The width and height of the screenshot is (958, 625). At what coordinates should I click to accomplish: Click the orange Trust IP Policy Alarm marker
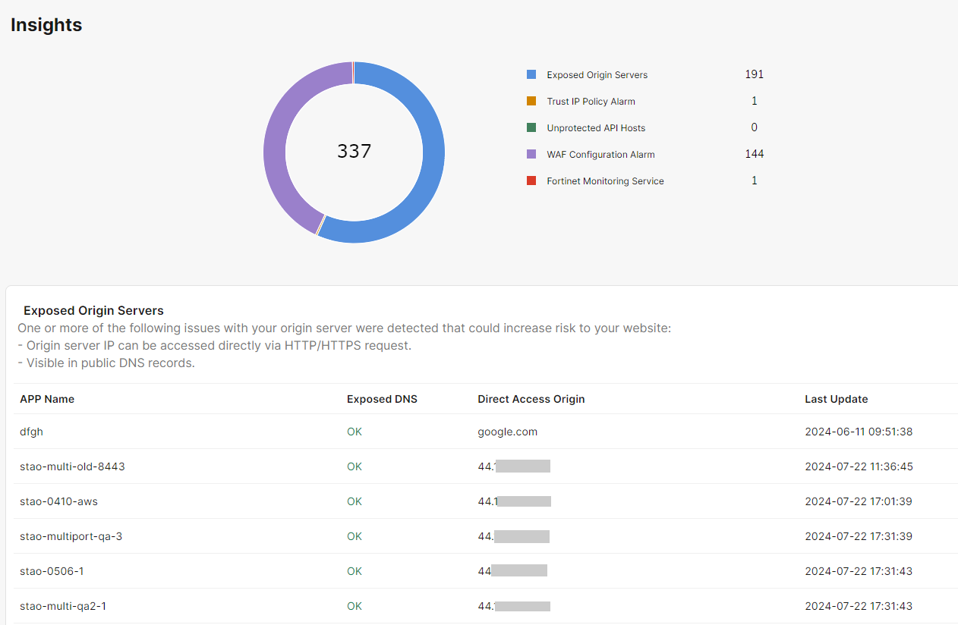(531, 101)
